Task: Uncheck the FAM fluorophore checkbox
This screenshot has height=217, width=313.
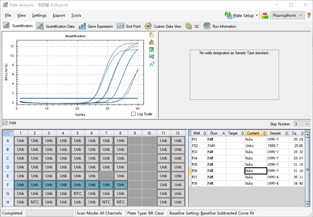Action: (x=5, y=123)
